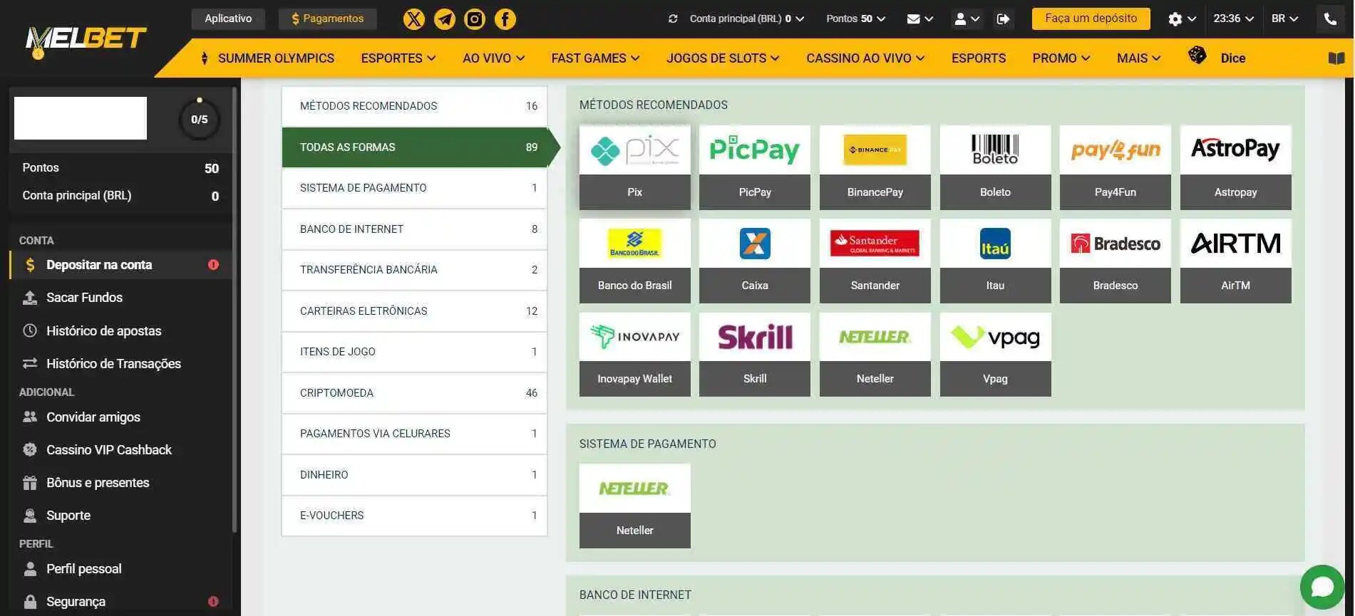Select the Pix payment method
The width and height of the screenshot is (1355, 616).
pyautogui.click(x=634, y=167)
